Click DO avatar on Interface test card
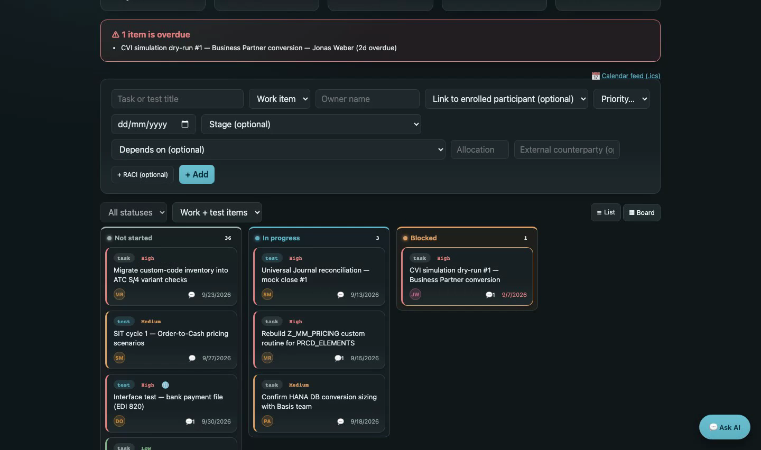The image size is (761, 450). pos(119,421)
